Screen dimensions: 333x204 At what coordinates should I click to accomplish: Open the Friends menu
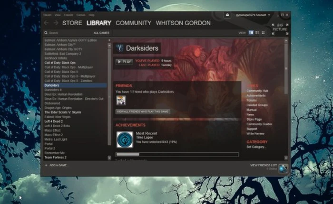[x=69, y=15]
